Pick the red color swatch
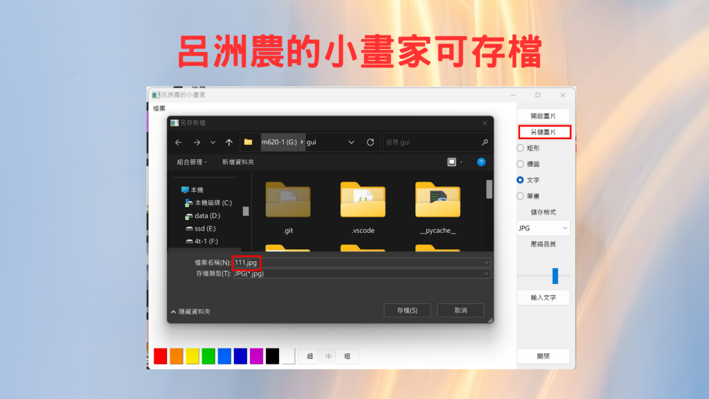Viewport: 709px width, 399px height. click(160, 356)
